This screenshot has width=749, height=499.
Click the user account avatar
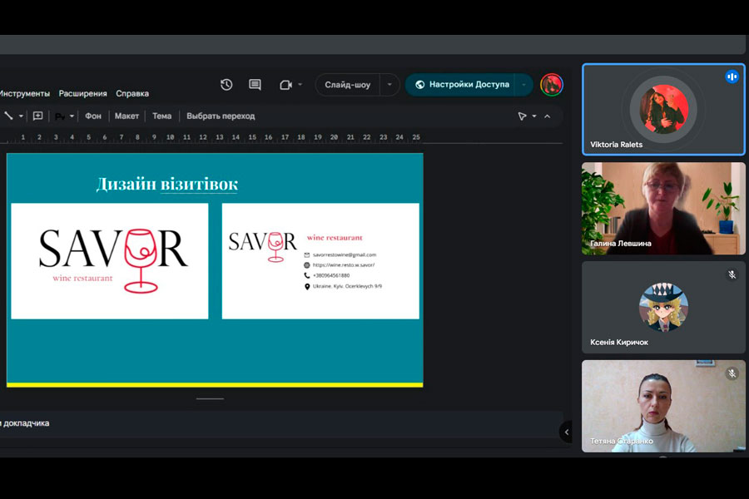point(551,85)
